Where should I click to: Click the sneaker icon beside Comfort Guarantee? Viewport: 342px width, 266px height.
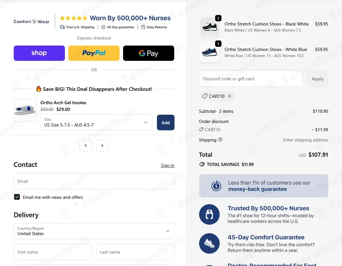tap(209, 243)
